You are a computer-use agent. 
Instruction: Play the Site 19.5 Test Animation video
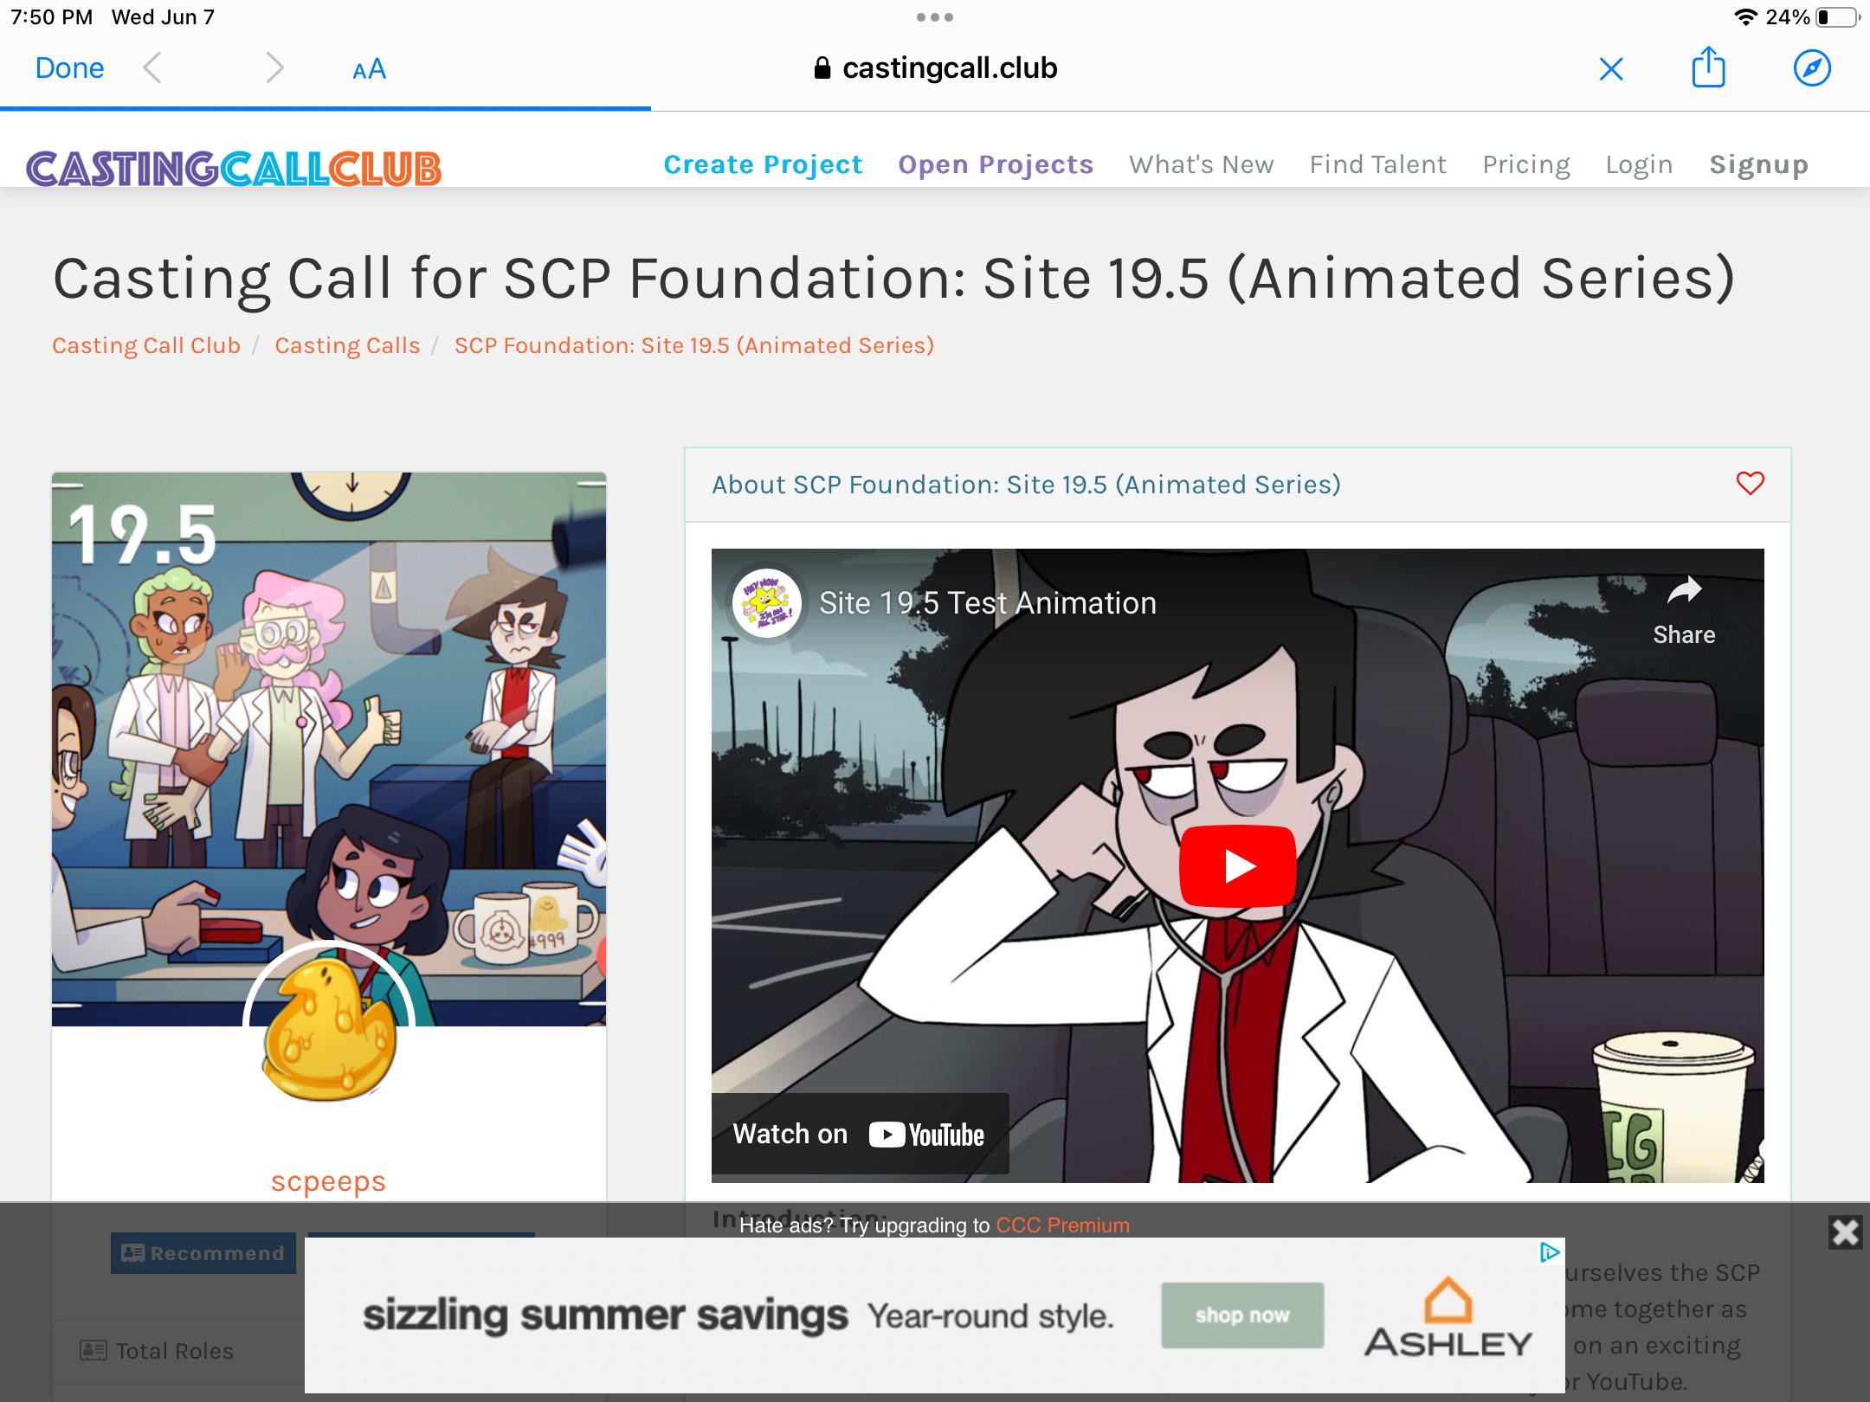pyautogui.click(x=1237, y=865)
